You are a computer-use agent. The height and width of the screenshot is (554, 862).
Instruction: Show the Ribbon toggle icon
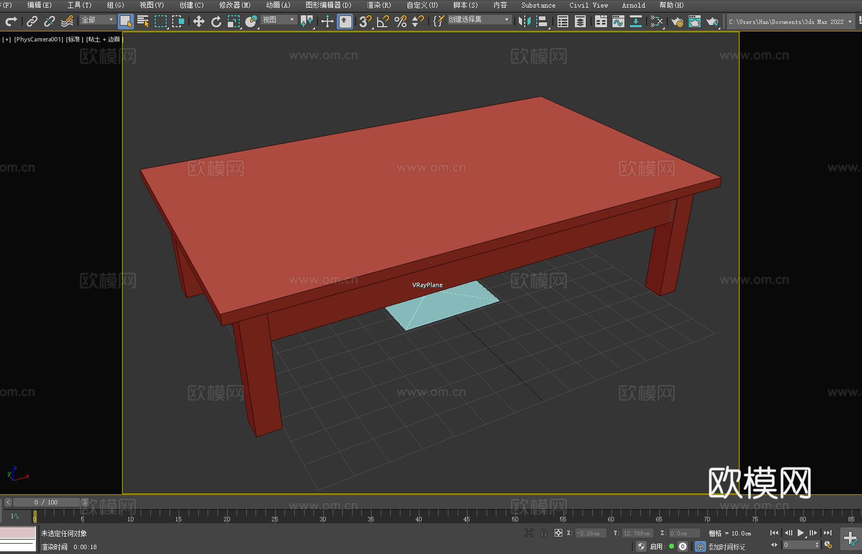point(601,21)
